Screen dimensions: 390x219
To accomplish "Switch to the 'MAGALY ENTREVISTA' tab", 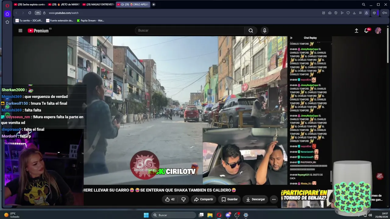I will (x=98, y=5).
